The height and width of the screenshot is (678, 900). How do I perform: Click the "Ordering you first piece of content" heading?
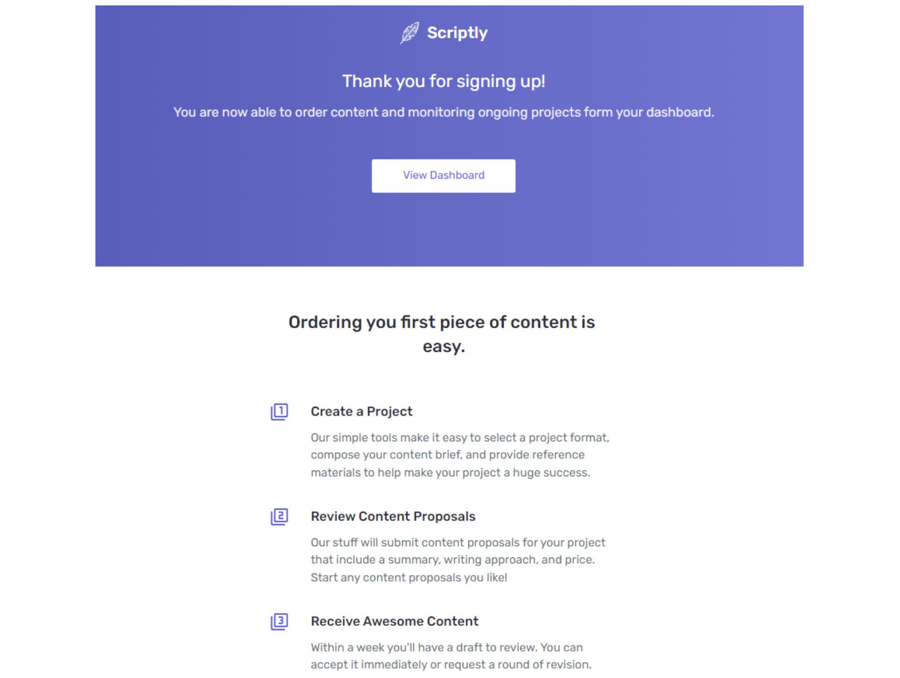441,322
